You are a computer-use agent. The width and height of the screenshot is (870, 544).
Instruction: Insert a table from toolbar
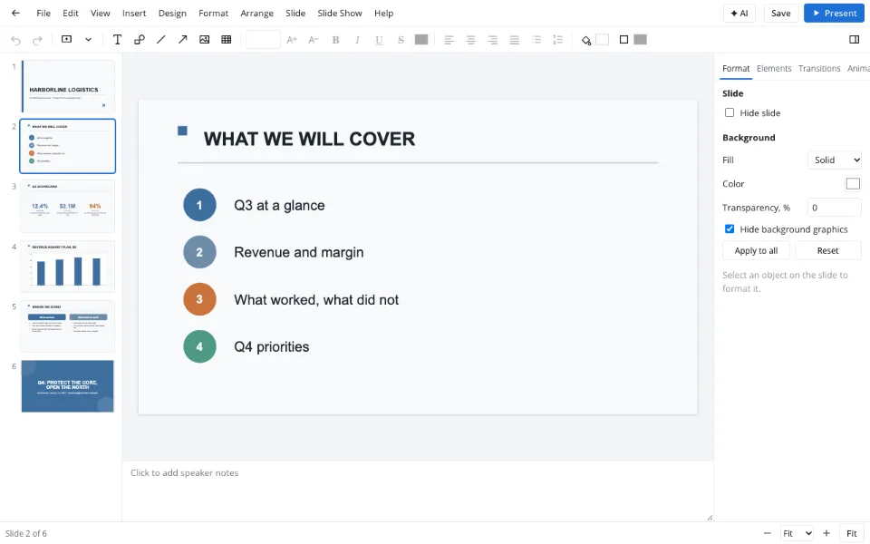227,39
